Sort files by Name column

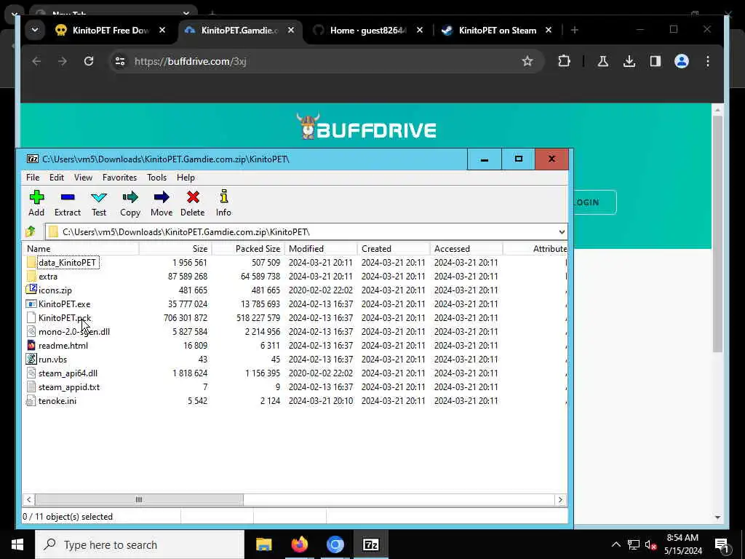click(80, 249)
